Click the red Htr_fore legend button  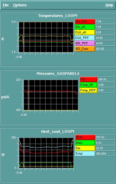tap(85, 22)
